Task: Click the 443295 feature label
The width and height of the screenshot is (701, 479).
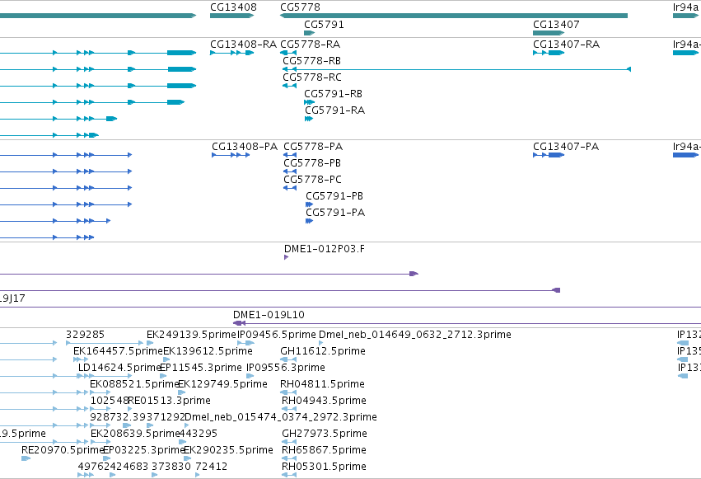Action: 198,434
